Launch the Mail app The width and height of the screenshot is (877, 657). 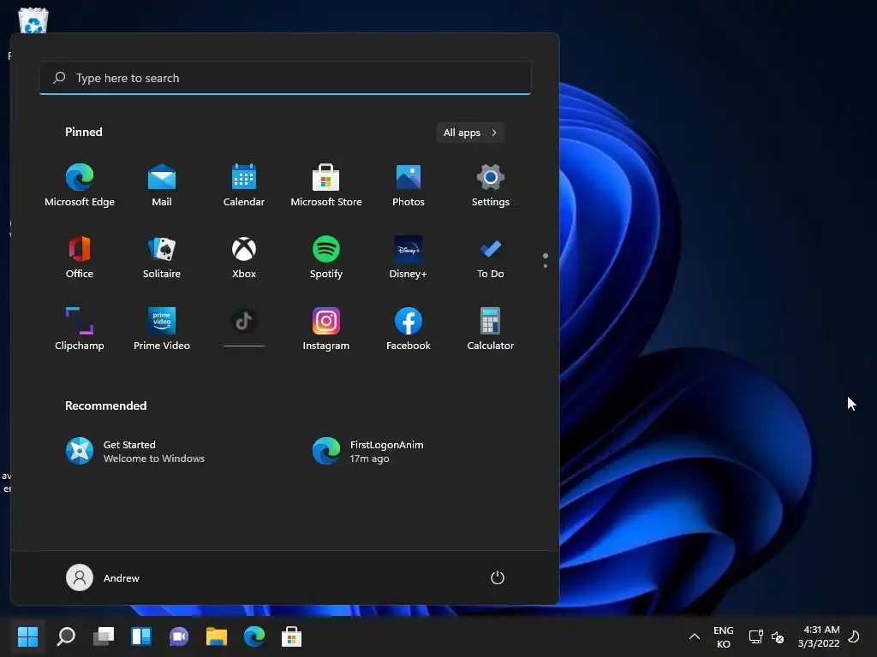coord(162,186)
